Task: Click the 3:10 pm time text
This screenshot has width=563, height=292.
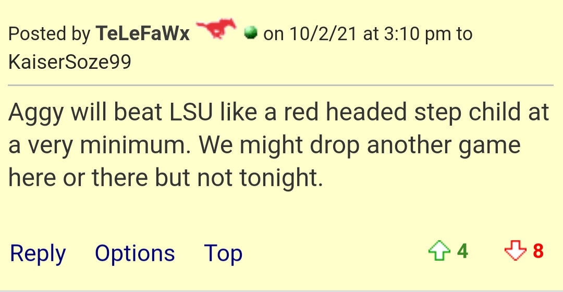Action: click(417, 34)
